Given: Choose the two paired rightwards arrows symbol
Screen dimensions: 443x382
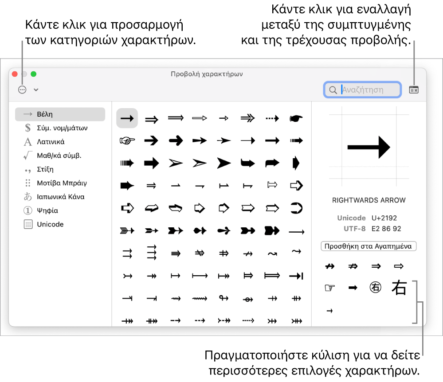Looking at the screenshot, I should pyautogui.click(x=127, y=253).
